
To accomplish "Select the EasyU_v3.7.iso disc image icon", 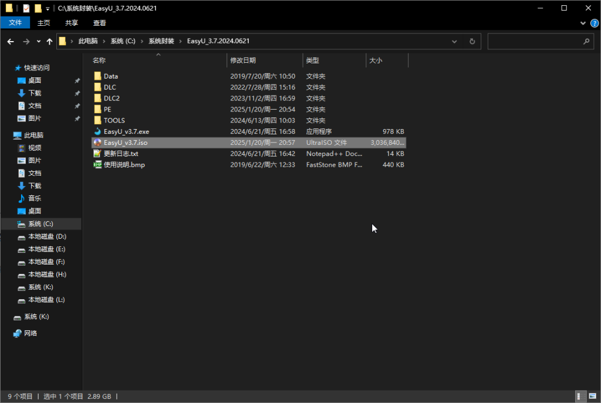I will (97, 143).
